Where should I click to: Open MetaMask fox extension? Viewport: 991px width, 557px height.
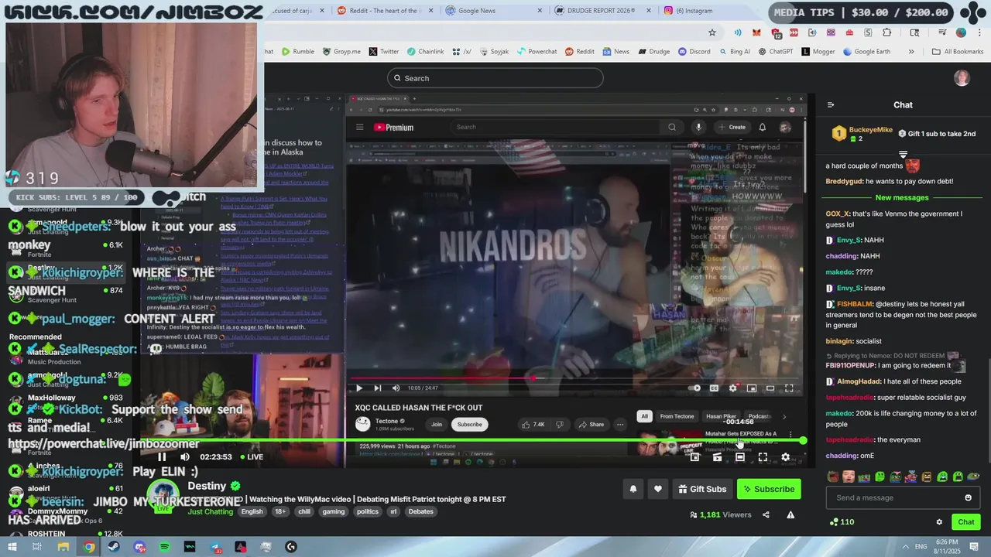[x=756, y=32]
